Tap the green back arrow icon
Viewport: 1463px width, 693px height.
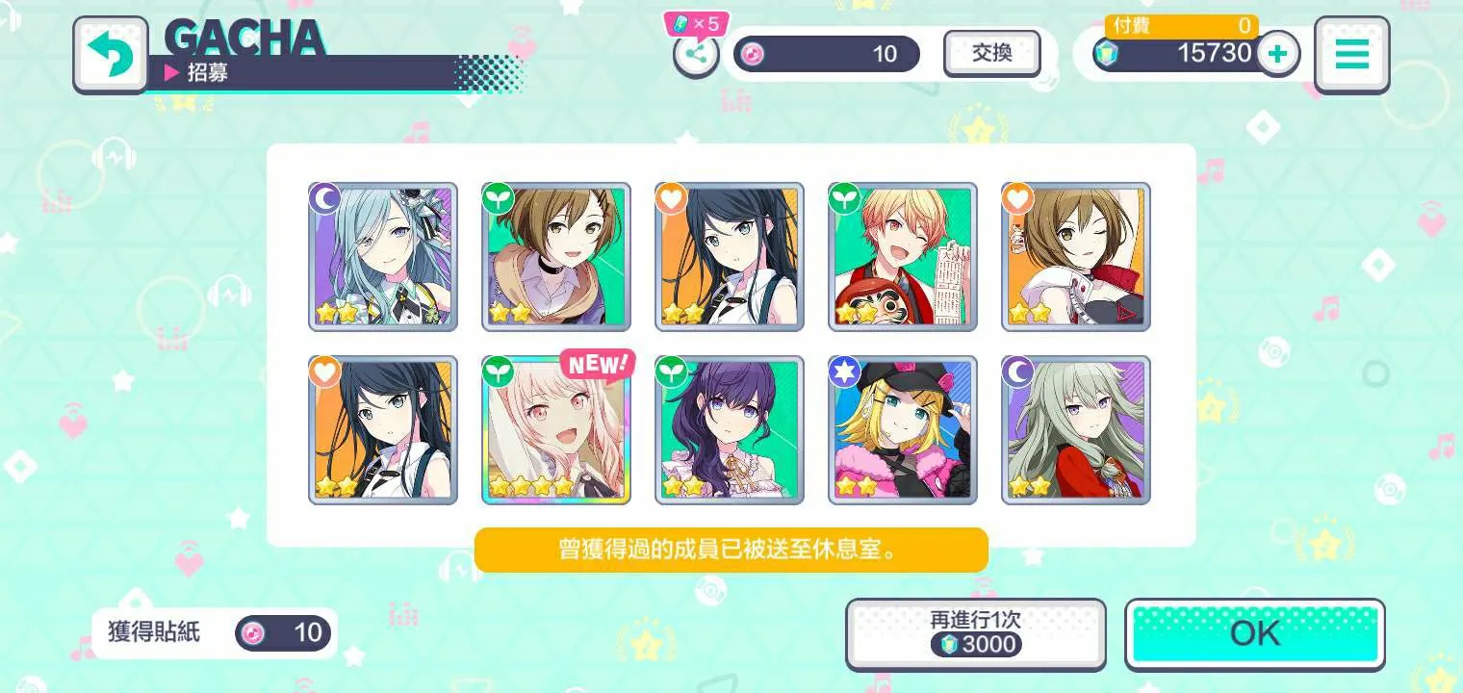click(x=110, y=55)
